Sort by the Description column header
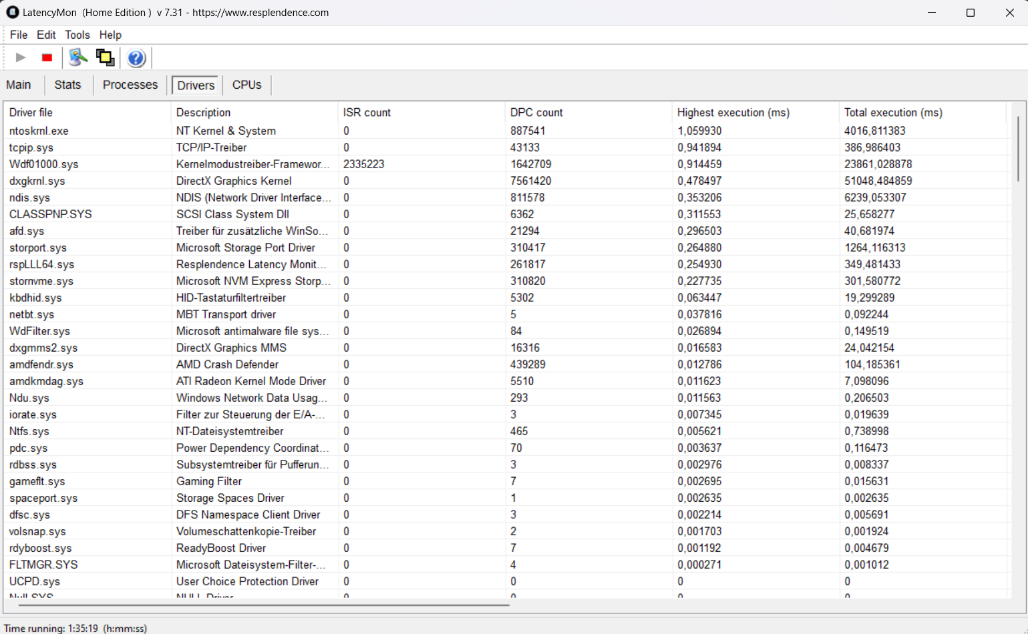 pos(254,113)
